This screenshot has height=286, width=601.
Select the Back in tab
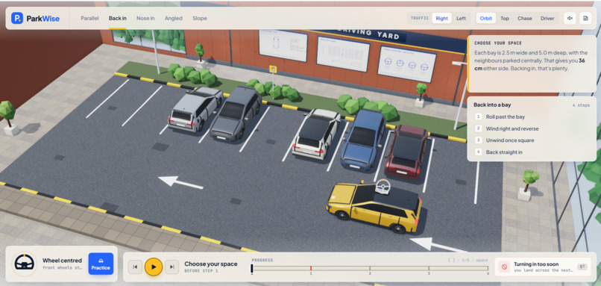click(x=117, y=18)
